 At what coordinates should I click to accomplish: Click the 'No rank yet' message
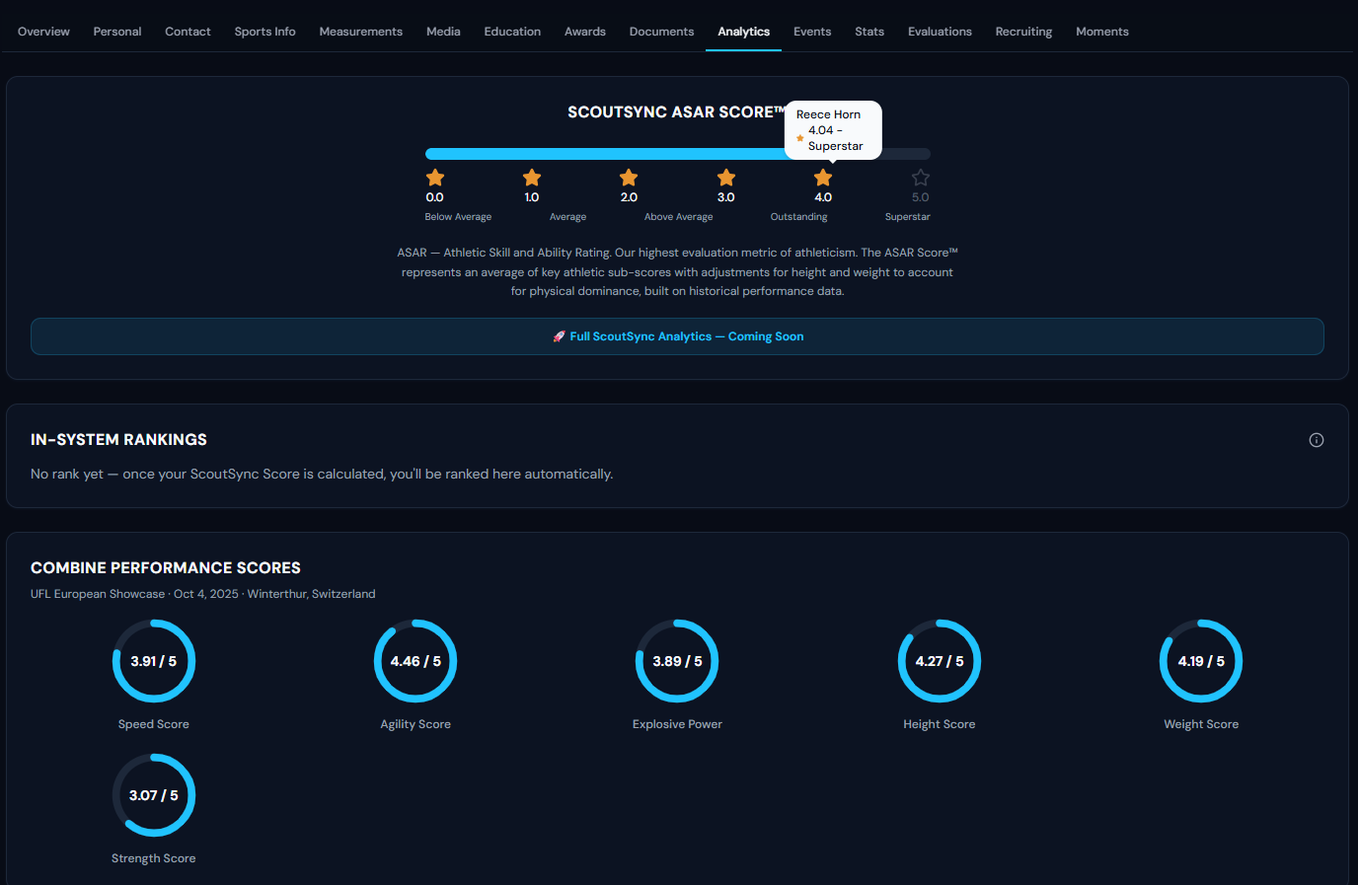pos(322,475)
